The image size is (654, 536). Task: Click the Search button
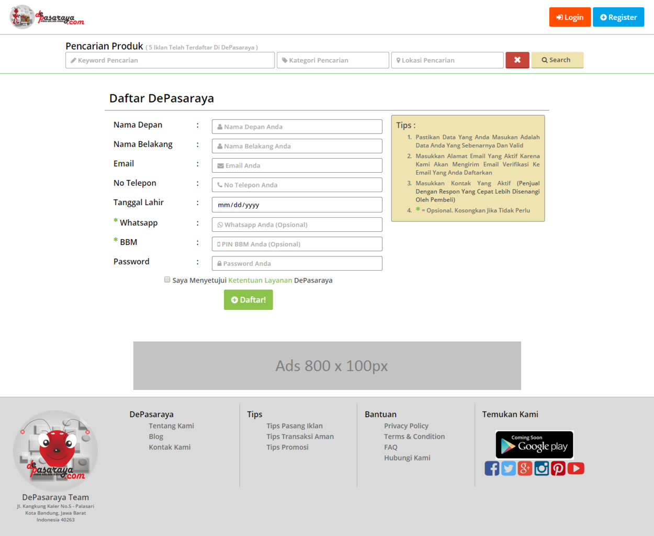click(x=557, y=60)
